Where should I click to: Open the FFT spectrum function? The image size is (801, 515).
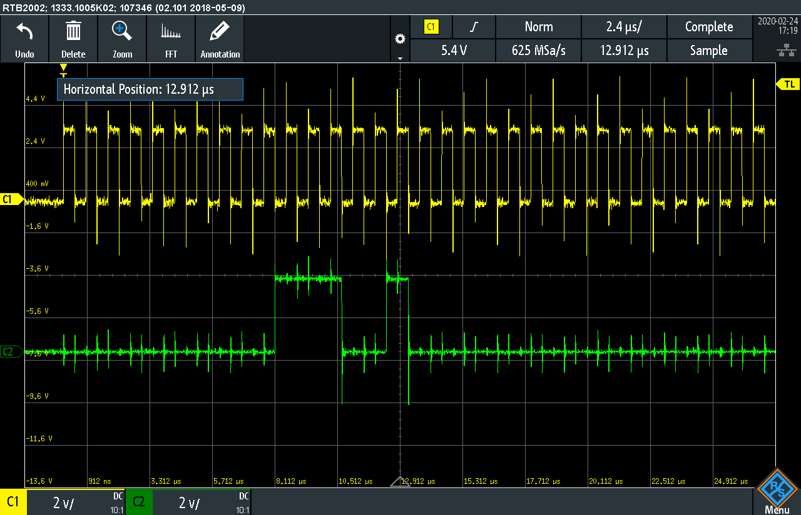click(x=171, y=32)
